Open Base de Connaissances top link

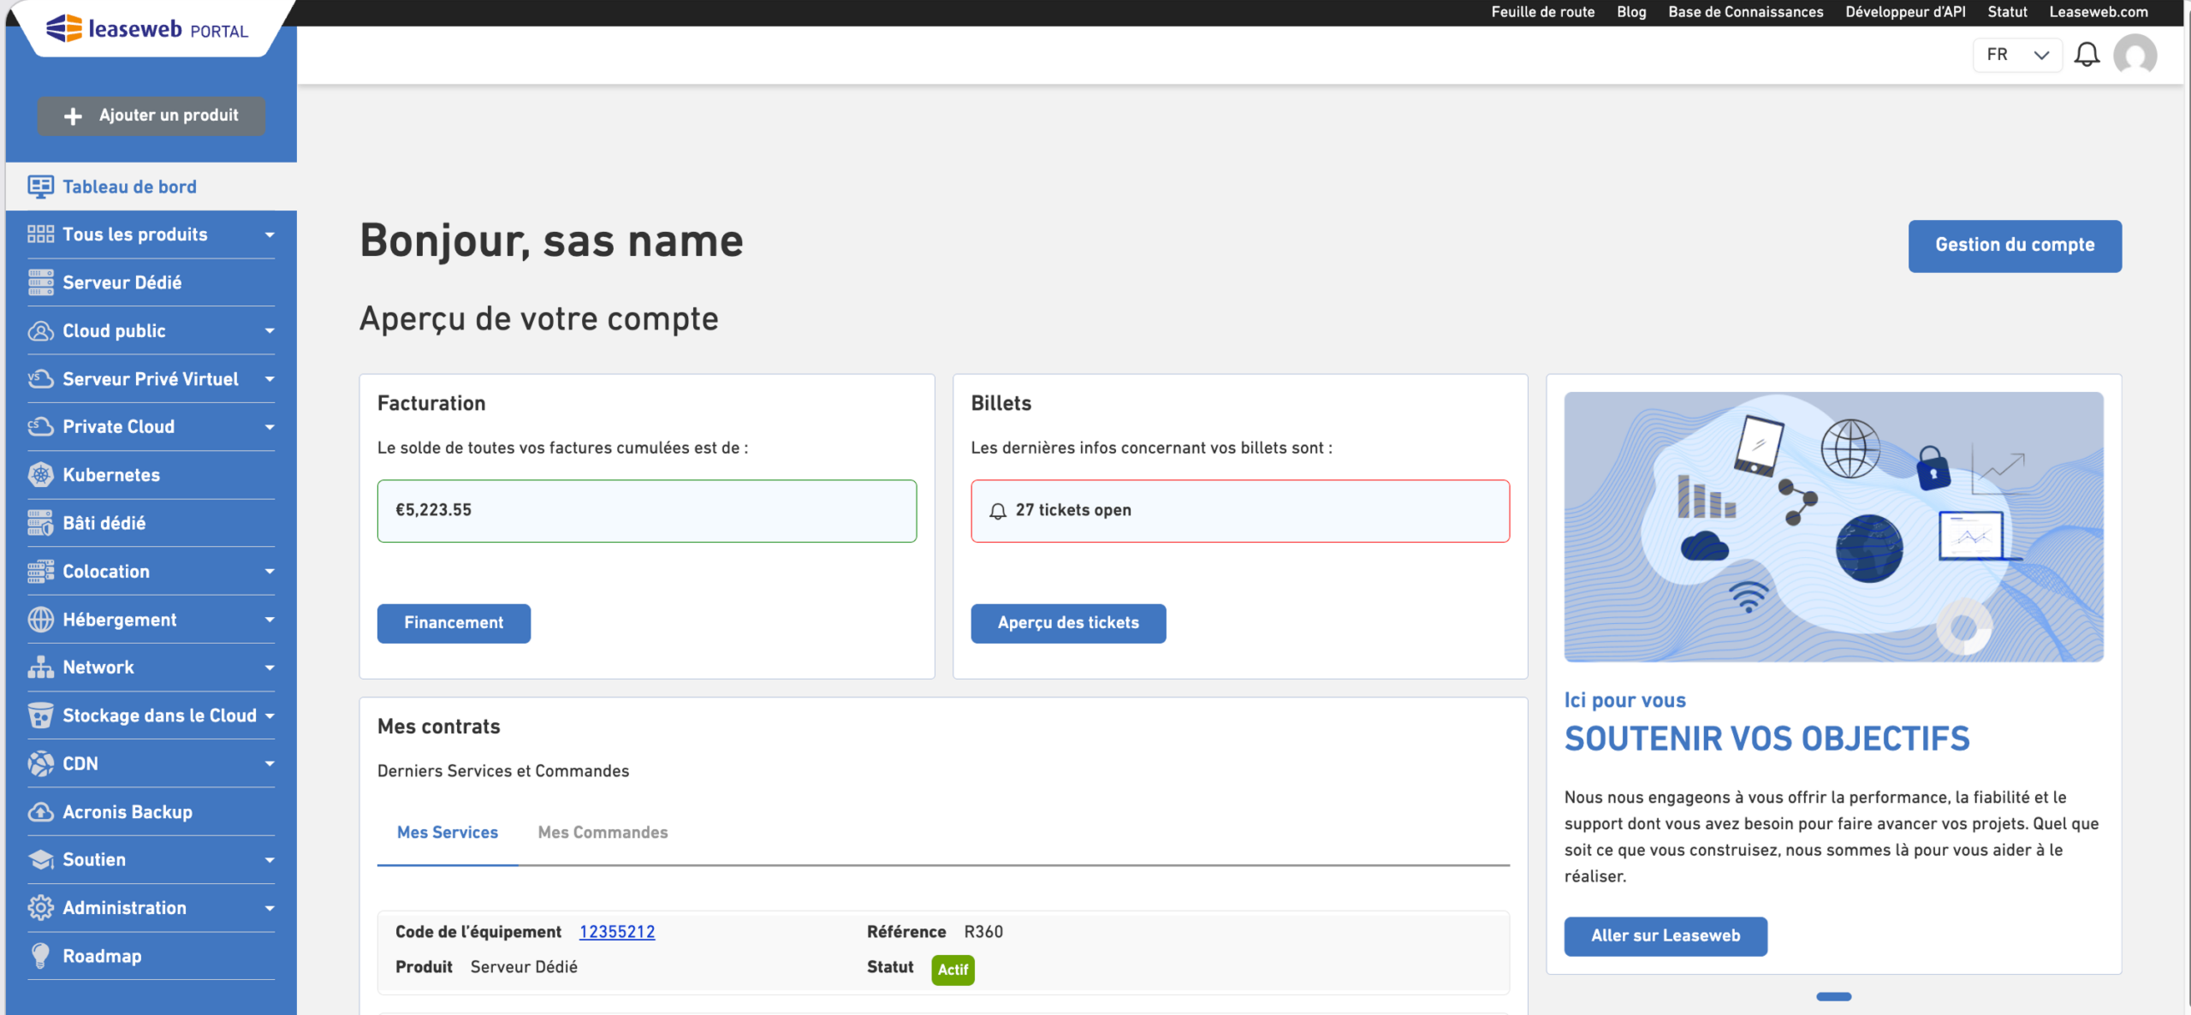point(1745,12)
